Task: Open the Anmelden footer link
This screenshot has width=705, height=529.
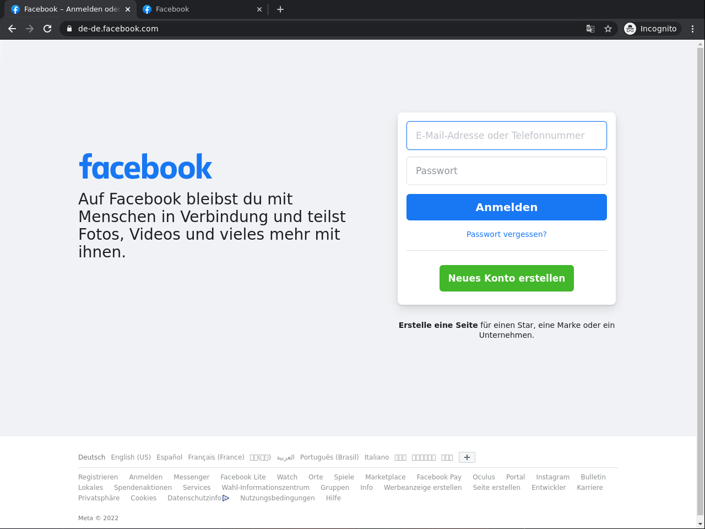Action: (x=146, y=477)
